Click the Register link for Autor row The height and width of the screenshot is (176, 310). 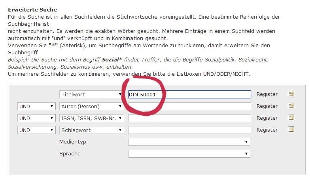point(267,106)
